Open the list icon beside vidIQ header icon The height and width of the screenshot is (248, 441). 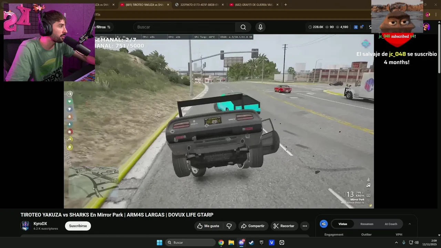362,27
